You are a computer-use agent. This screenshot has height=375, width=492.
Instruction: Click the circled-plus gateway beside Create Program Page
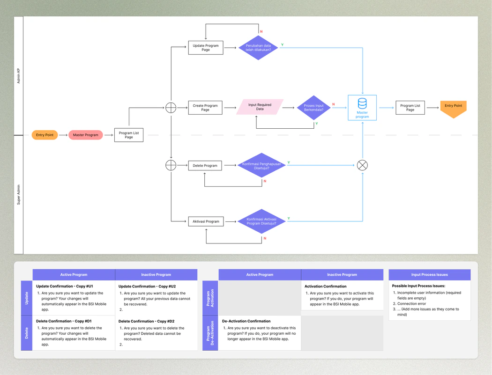[x=171, y=108]
